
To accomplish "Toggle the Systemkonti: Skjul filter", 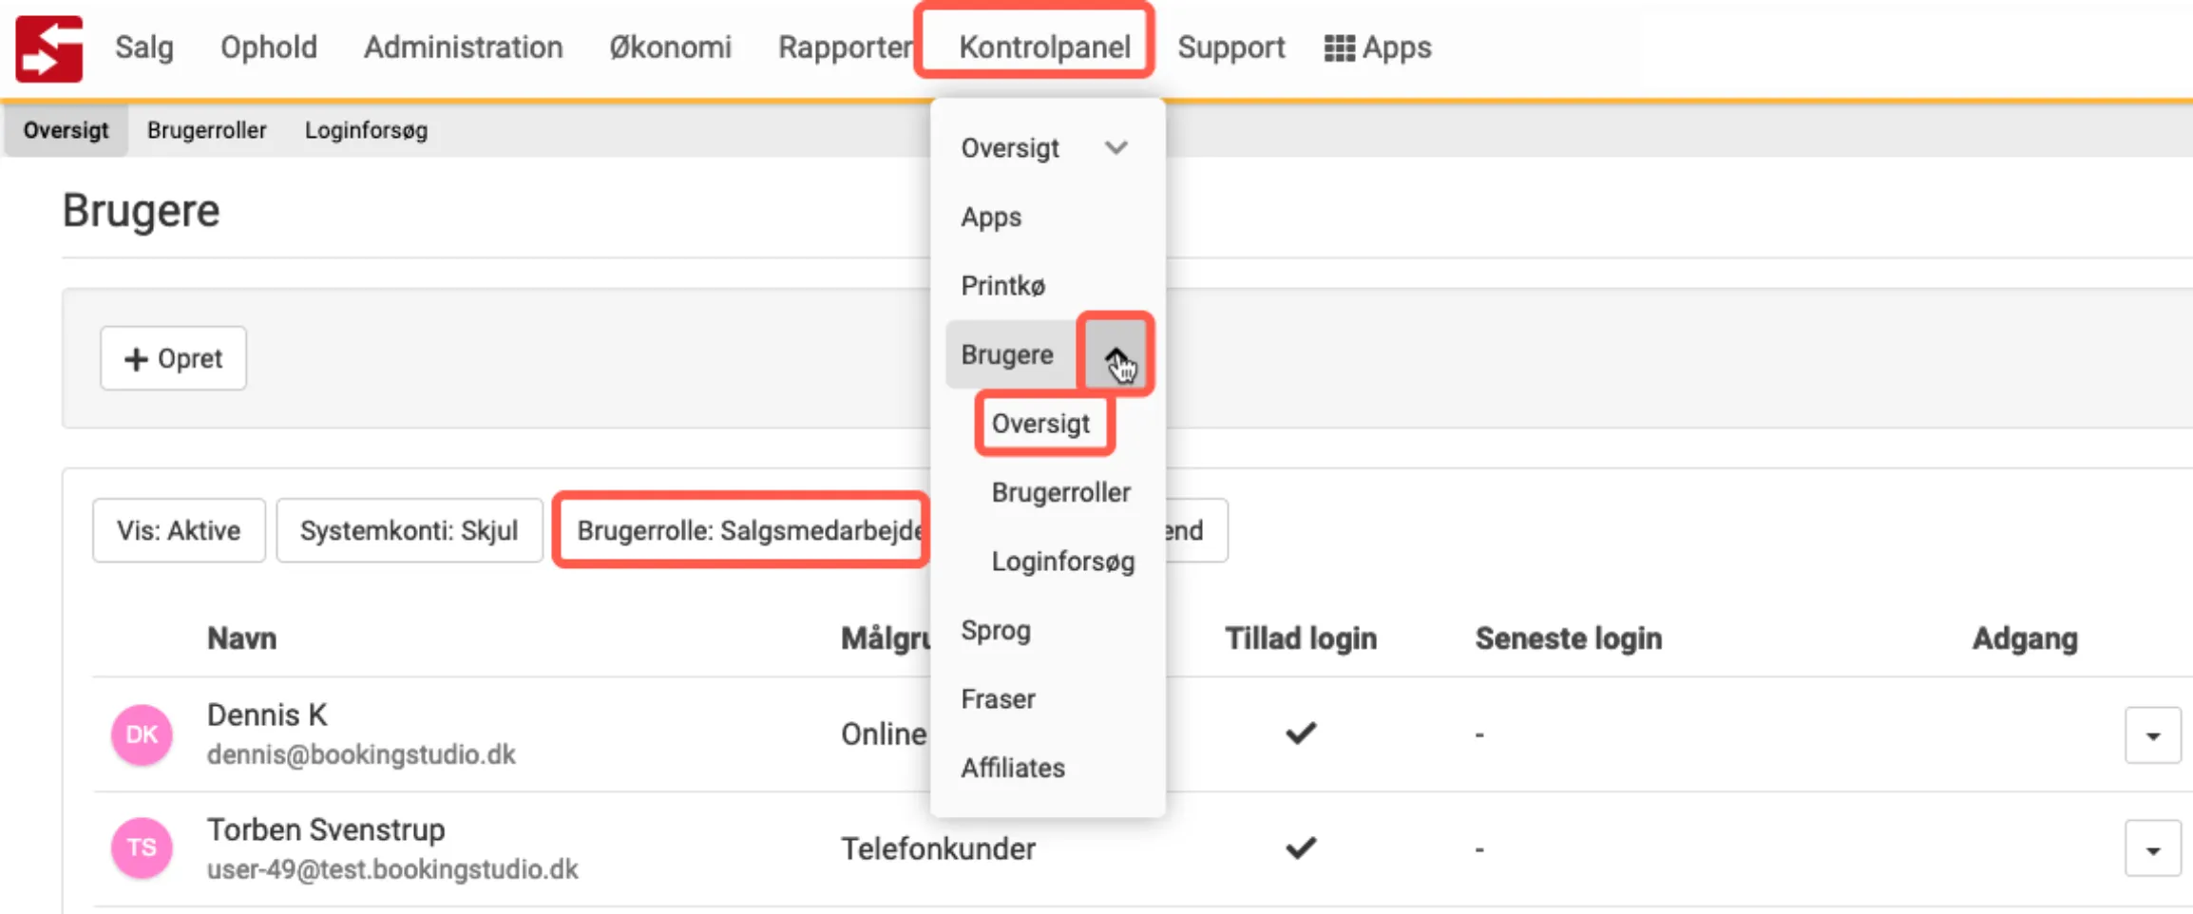I will (409, 530).
